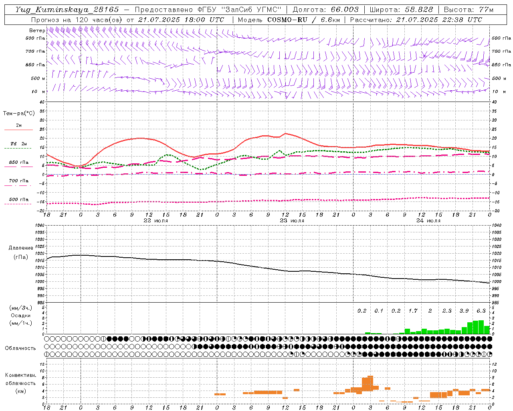Click the 500 гПа label in temperature legend
The width and height of the screenshot is (513, 411).
coord(19,199)
